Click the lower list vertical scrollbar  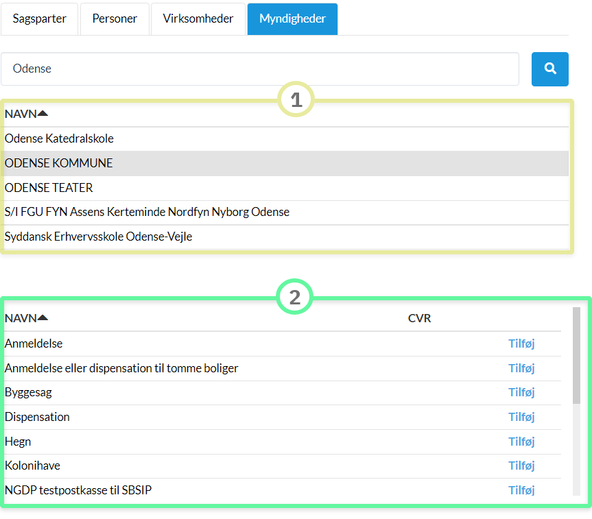[x=576, y=357]
